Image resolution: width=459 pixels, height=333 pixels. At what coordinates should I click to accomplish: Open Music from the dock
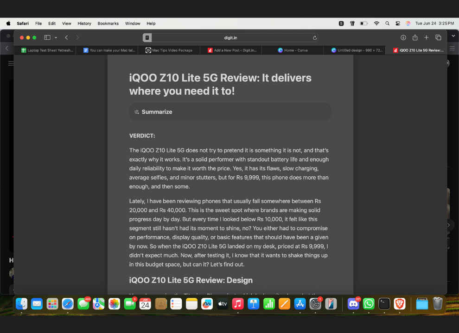pos(238,304)
